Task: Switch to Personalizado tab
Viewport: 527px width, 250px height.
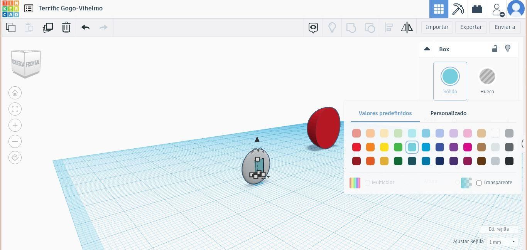Action: 448,113
